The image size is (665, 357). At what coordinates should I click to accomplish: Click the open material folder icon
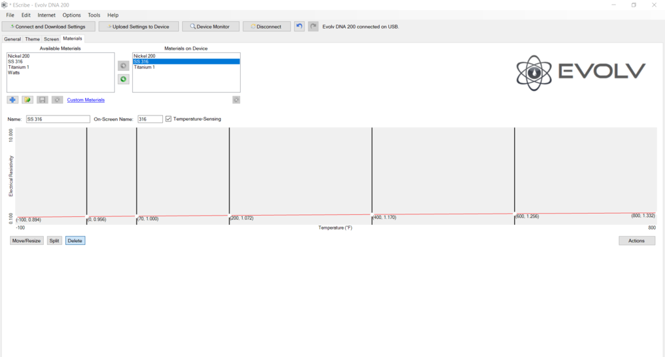click(x=27, y=100)
